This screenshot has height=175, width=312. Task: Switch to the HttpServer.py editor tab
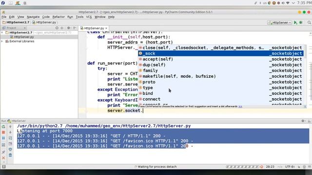[94, 28]
